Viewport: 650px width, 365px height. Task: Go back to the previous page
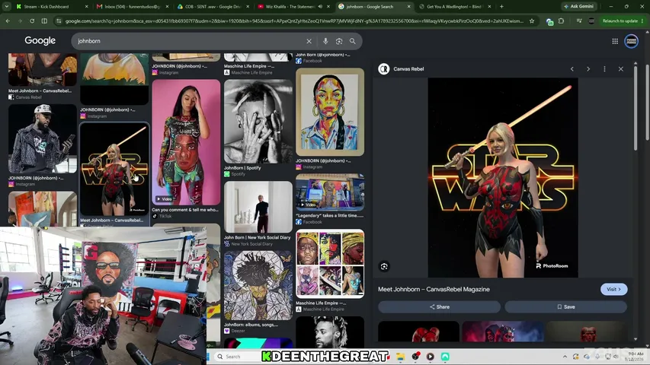[x=8, y=21]
